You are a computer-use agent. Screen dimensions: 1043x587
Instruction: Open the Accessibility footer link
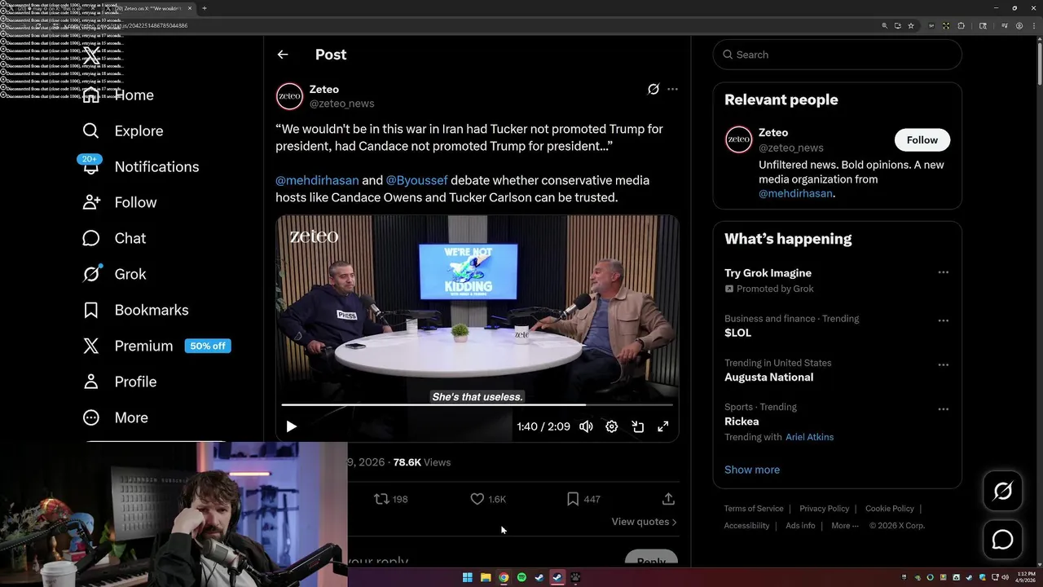[x=746, y=526]
